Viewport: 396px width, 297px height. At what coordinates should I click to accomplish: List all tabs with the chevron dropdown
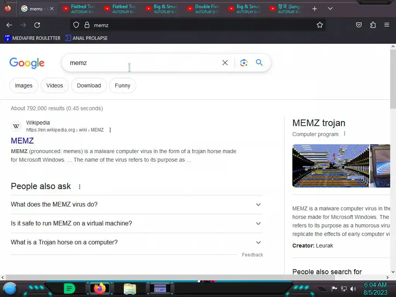330,9
